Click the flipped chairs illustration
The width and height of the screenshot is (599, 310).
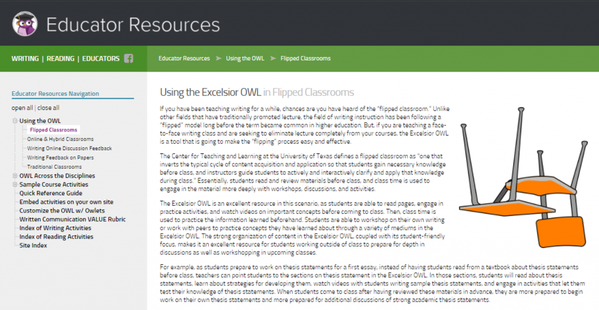[x=524, y=177]
